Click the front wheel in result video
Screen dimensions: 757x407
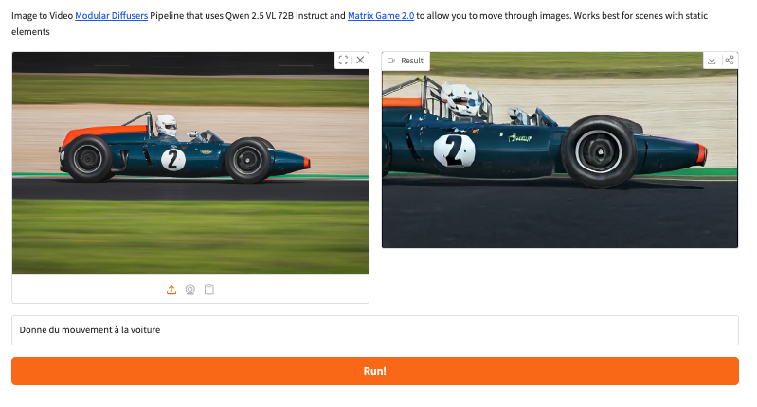pyautogui.click(x=599, y=151)
